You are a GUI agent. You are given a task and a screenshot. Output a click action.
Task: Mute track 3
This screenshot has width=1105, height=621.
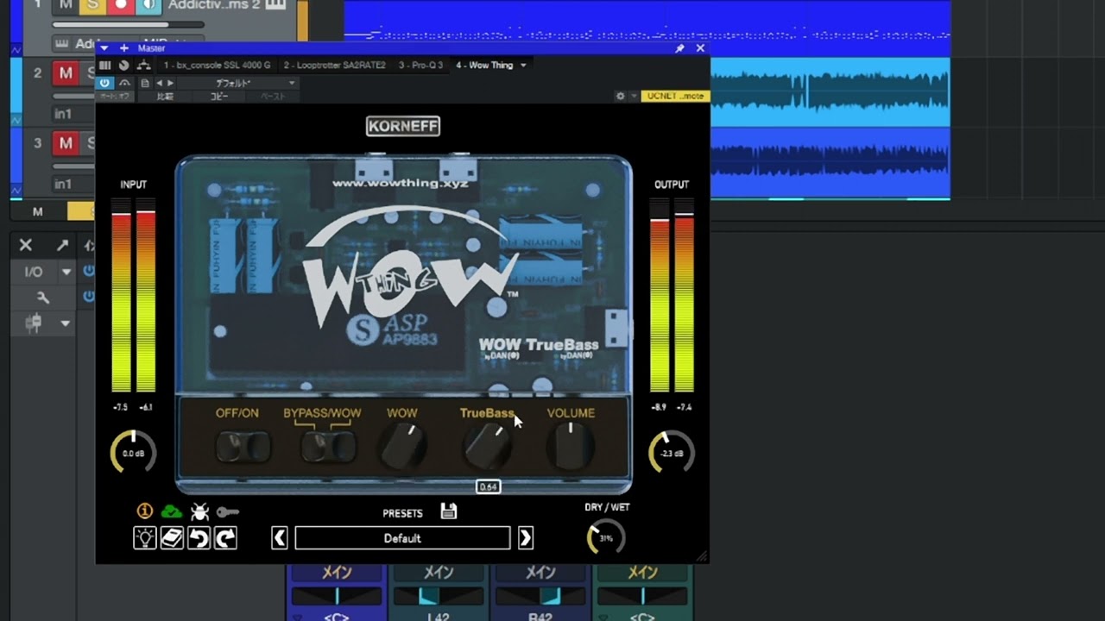66,142
